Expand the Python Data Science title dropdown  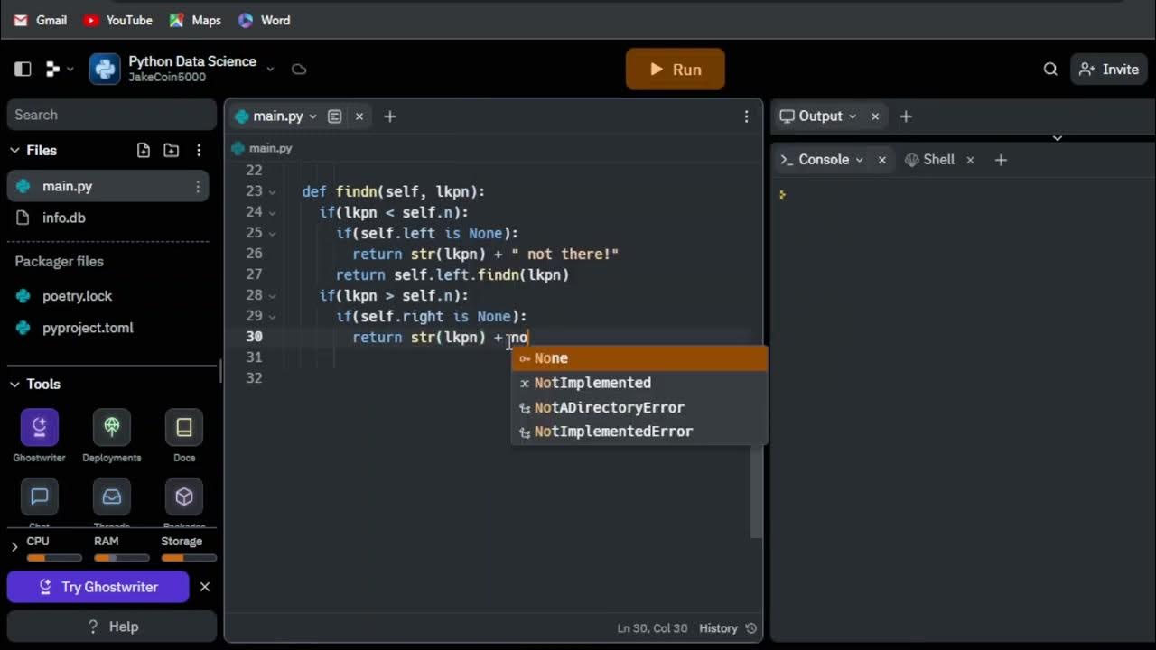coord(270,69)
